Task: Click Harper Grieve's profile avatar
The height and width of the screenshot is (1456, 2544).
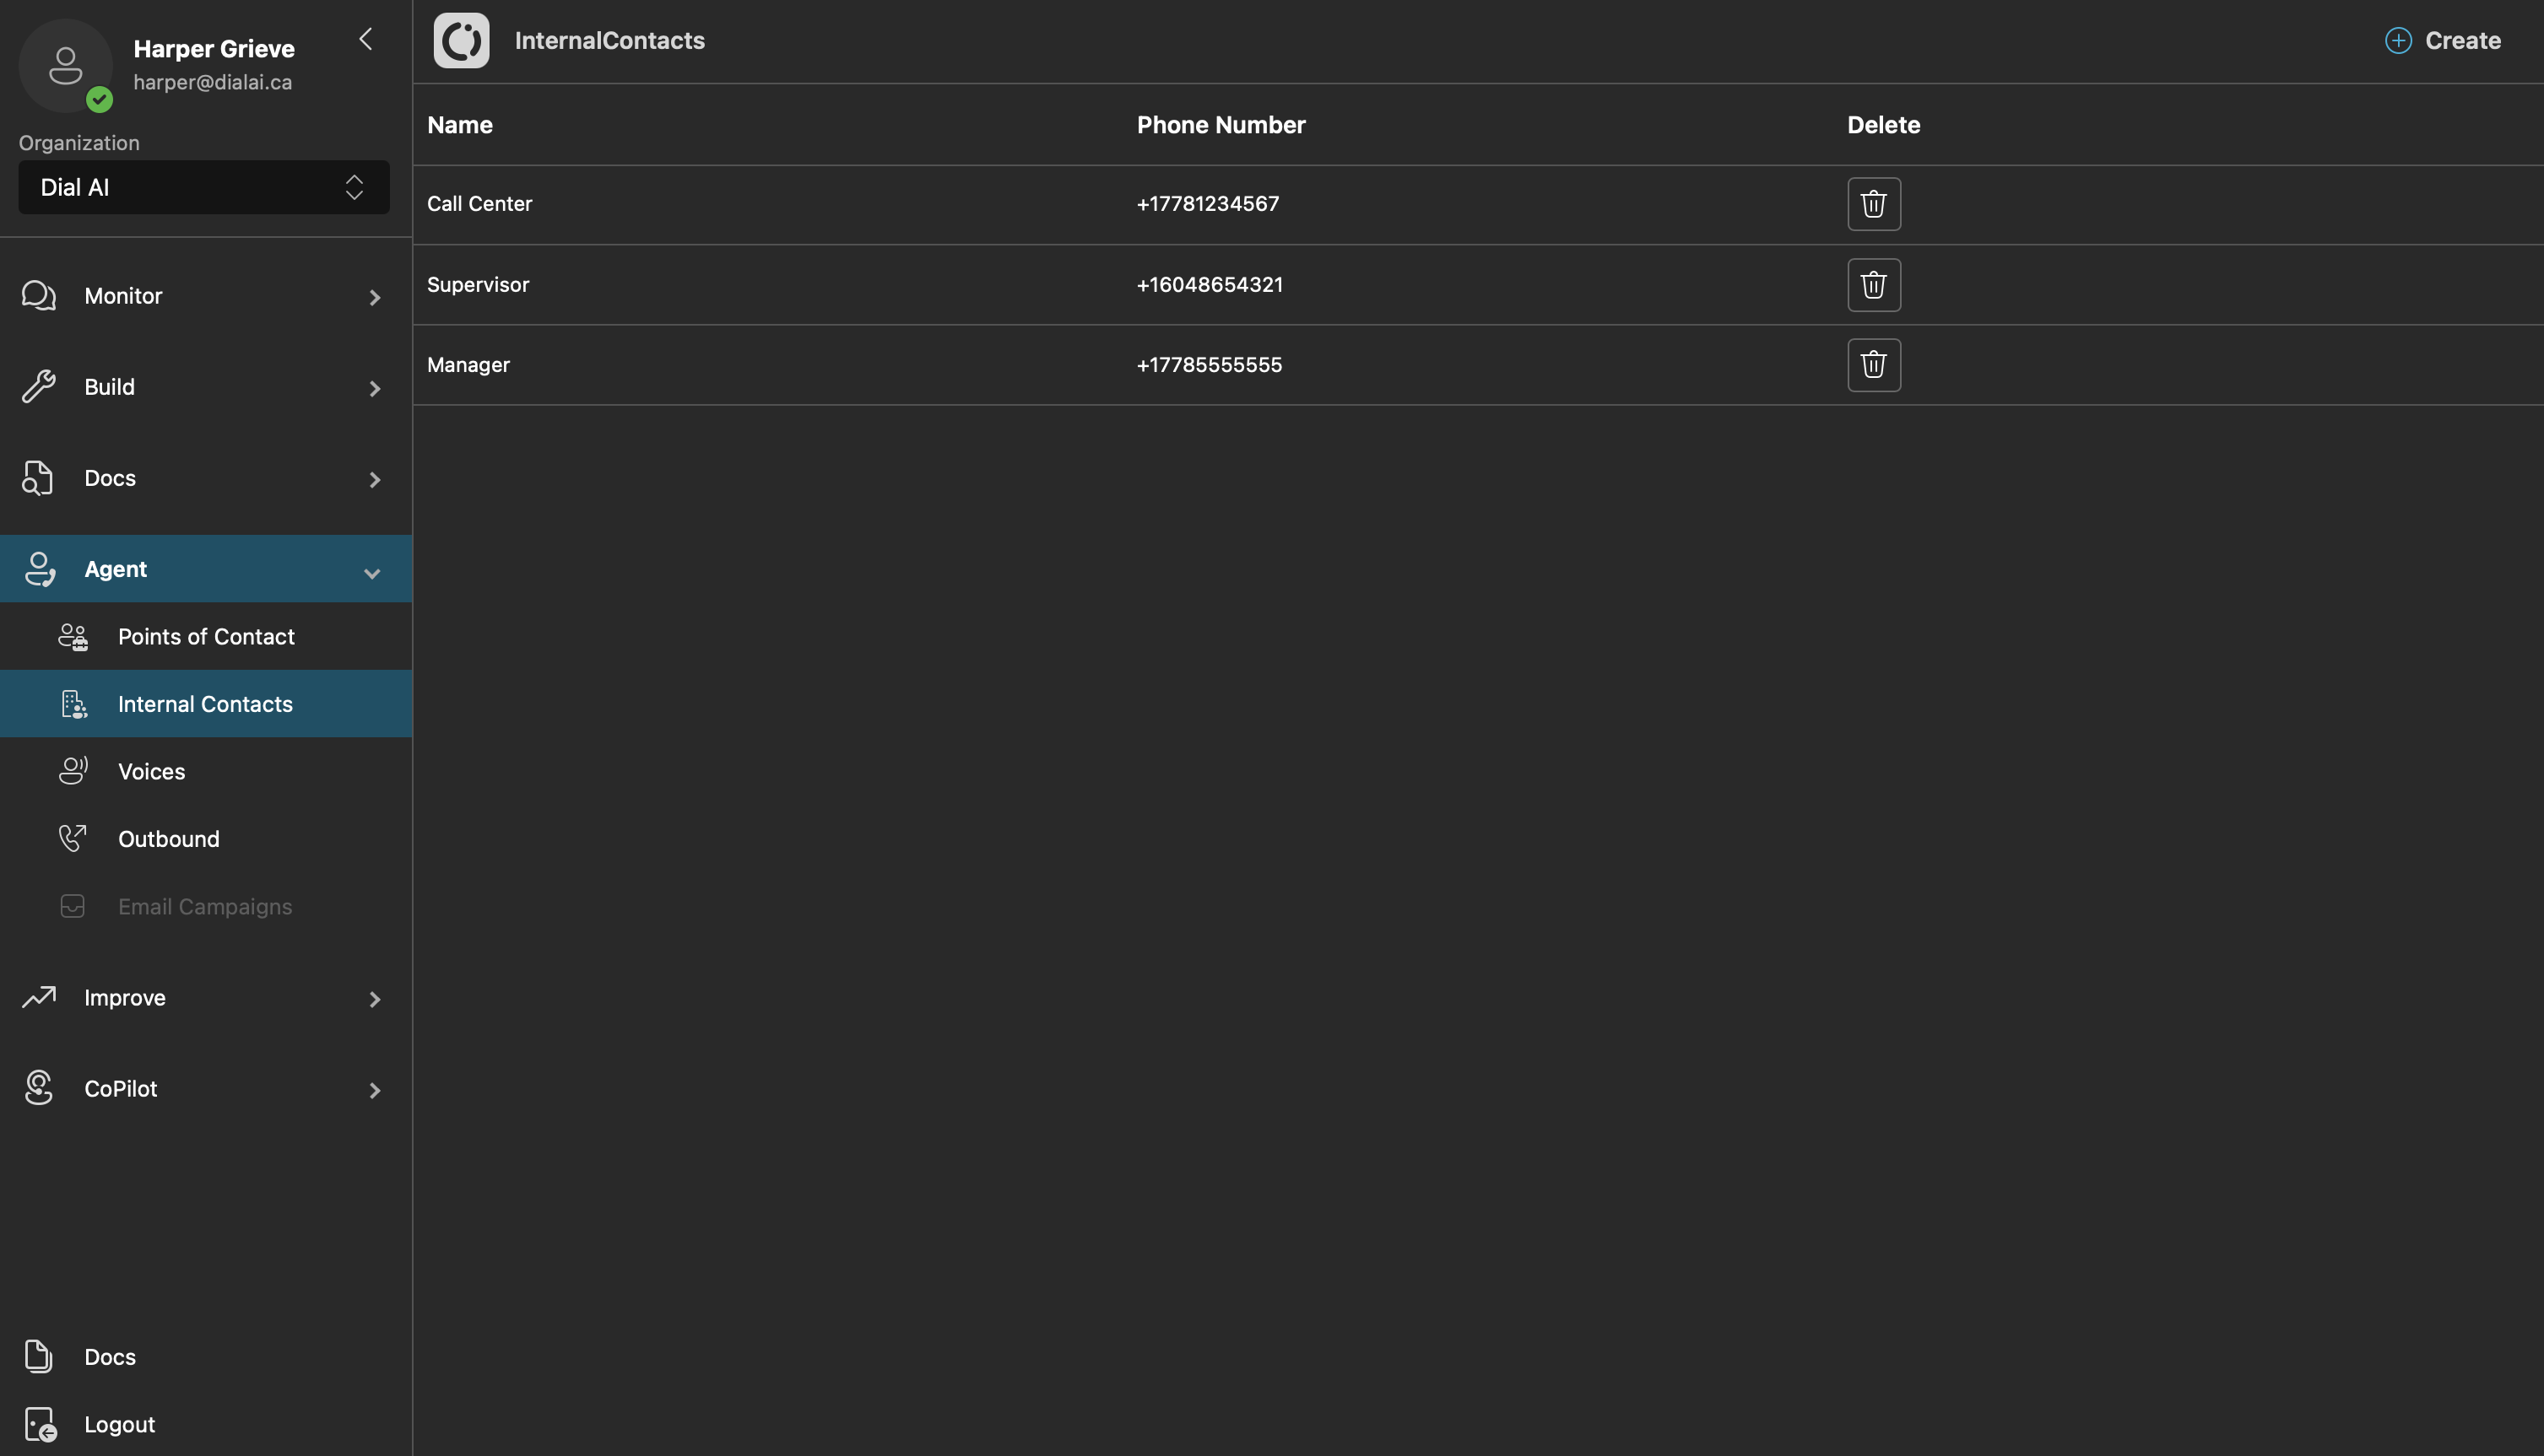Action: tap(66, 66)
